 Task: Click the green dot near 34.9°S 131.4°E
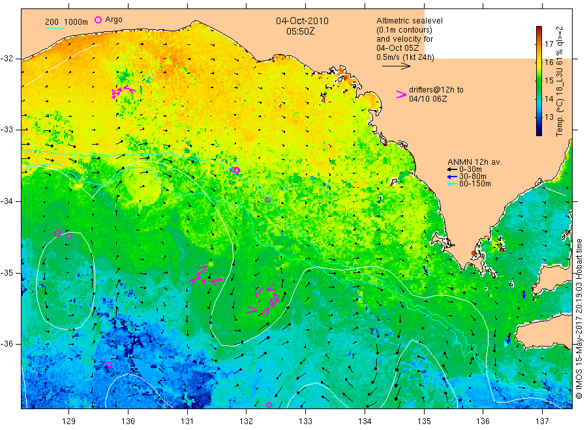(x=211, y=264)
